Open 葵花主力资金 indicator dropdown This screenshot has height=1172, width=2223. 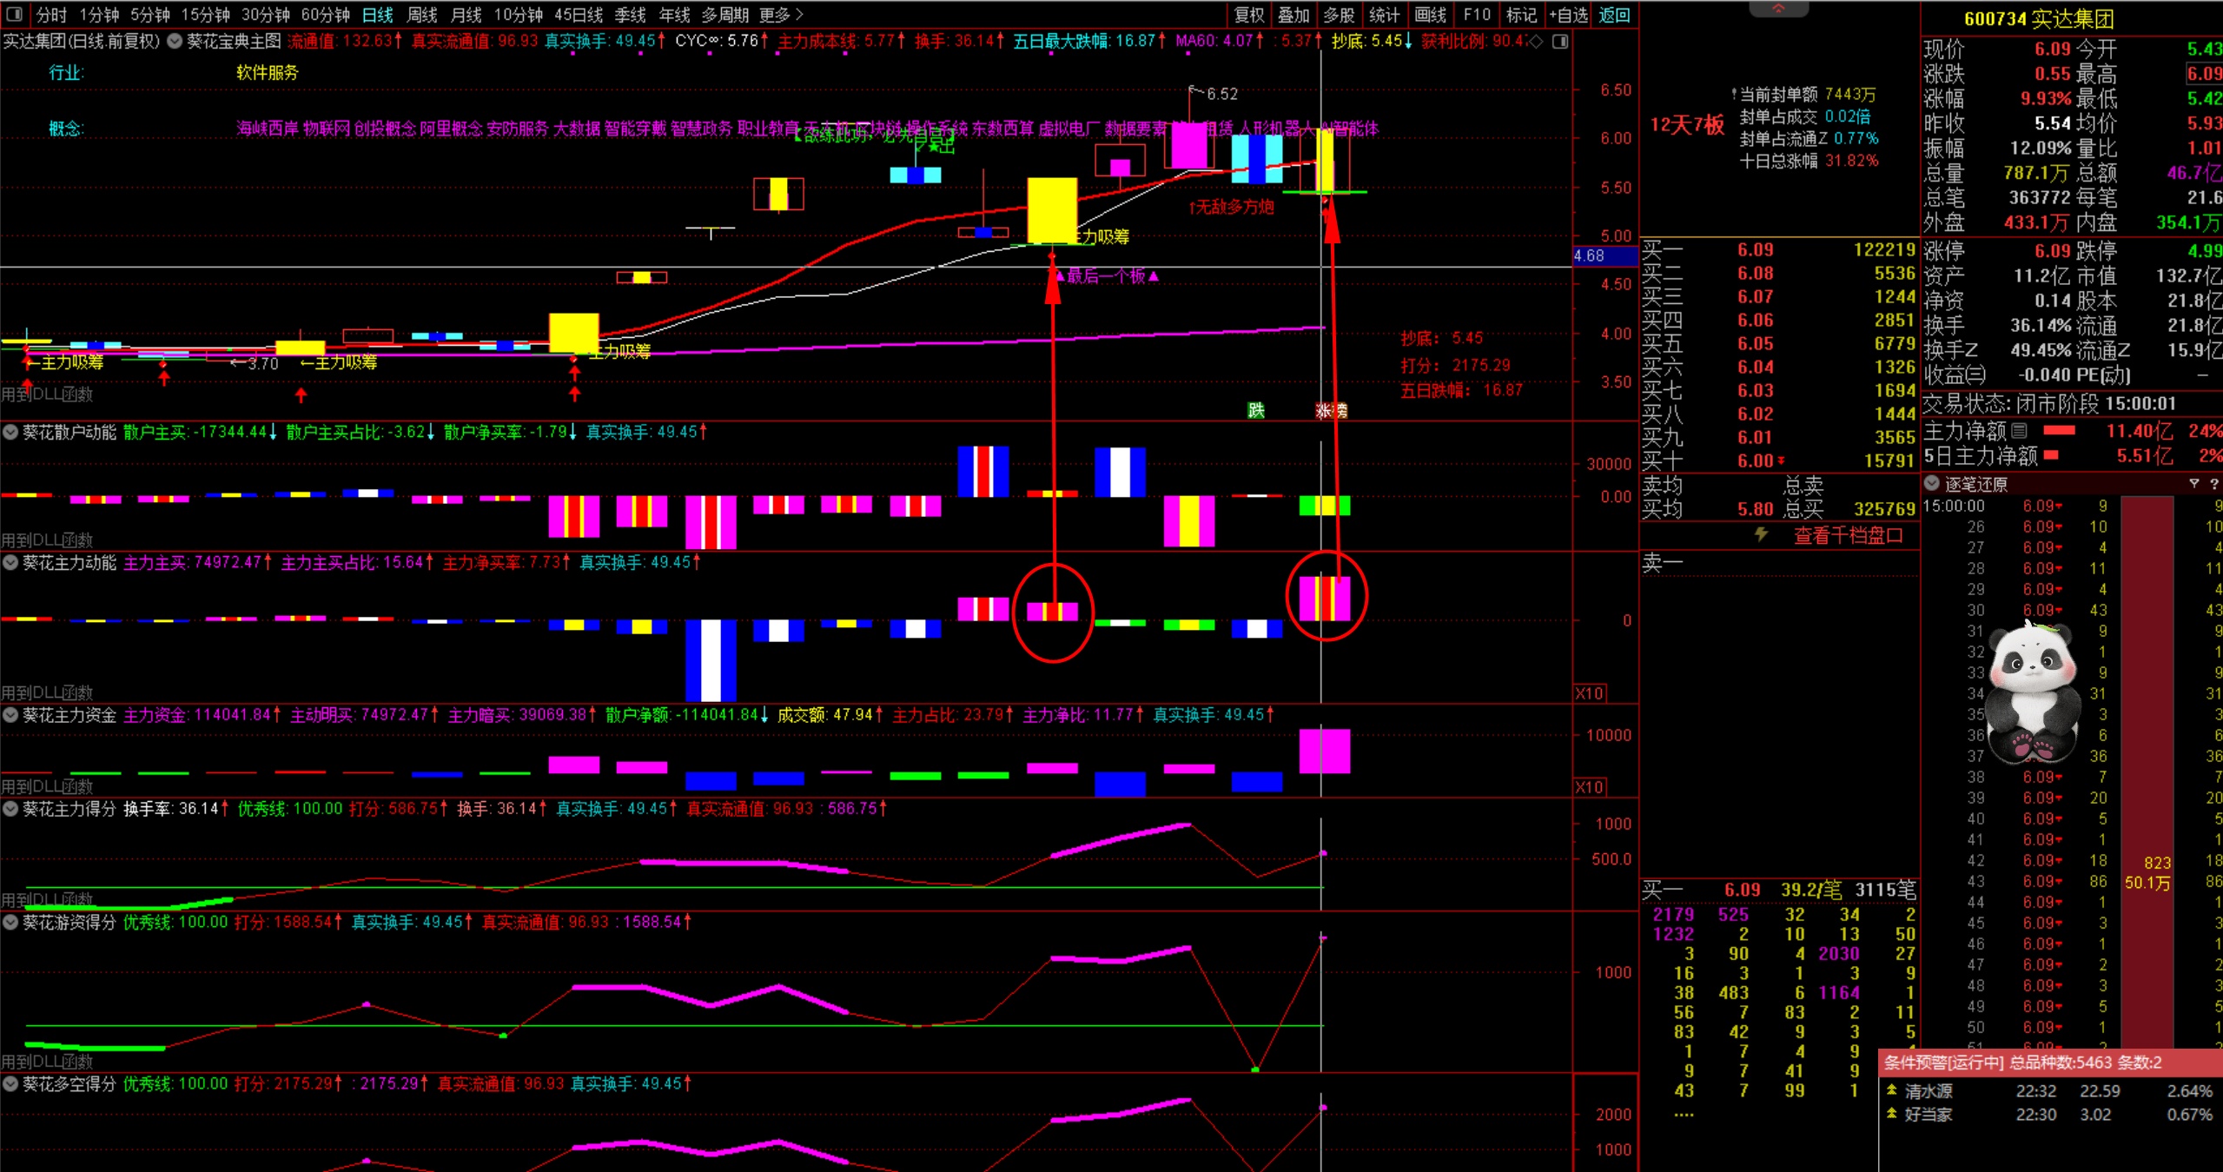click(x=10, y=715)
